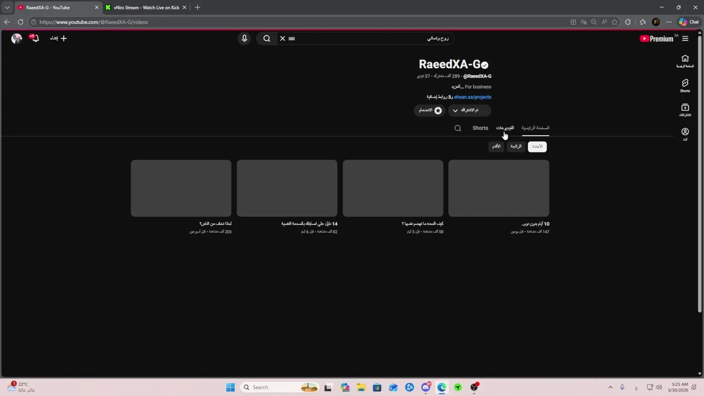Open the notifications bell
704x396 pixels.
point(35,38)
